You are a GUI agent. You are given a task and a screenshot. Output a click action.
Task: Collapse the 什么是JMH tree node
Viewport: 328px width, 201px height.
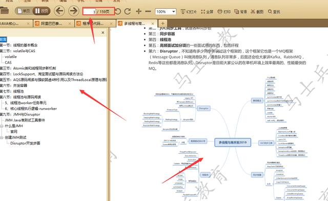tap(1, 126)
